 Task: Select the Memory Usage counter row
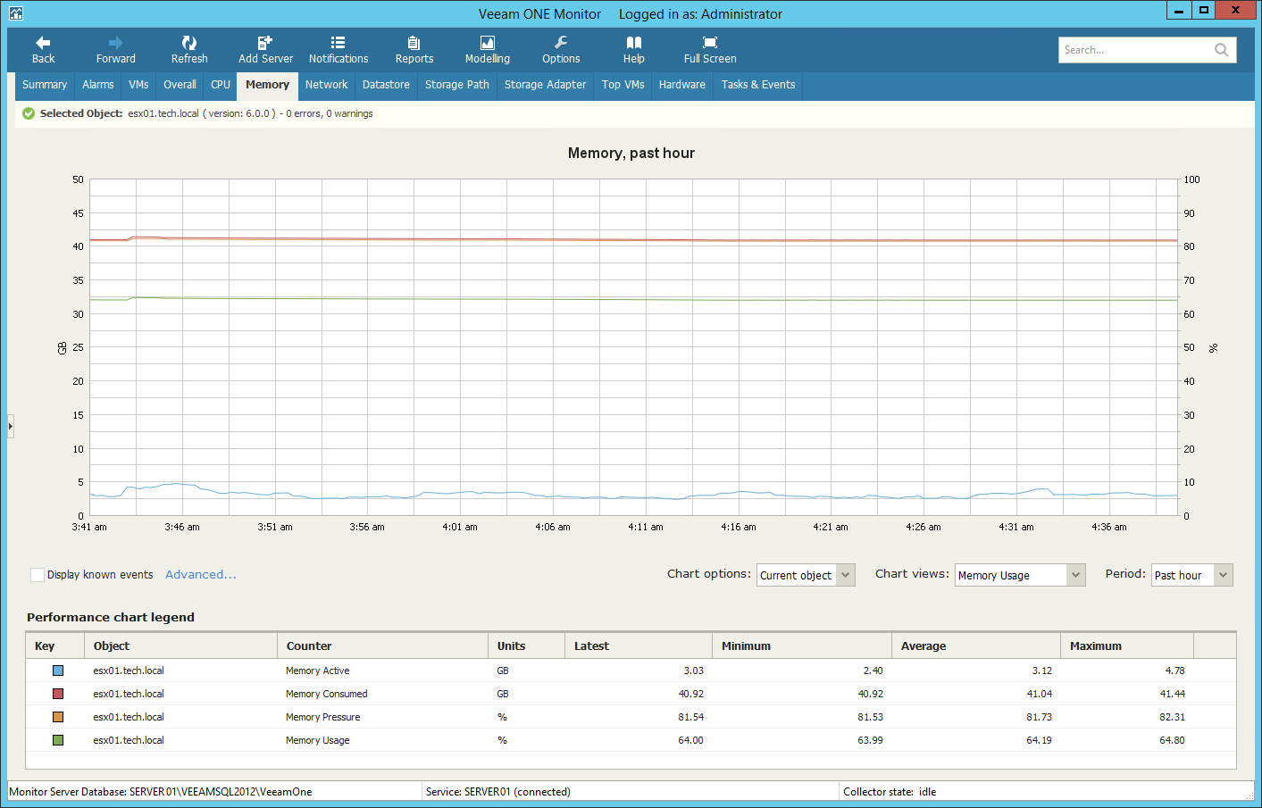click(x=631, y=740)
